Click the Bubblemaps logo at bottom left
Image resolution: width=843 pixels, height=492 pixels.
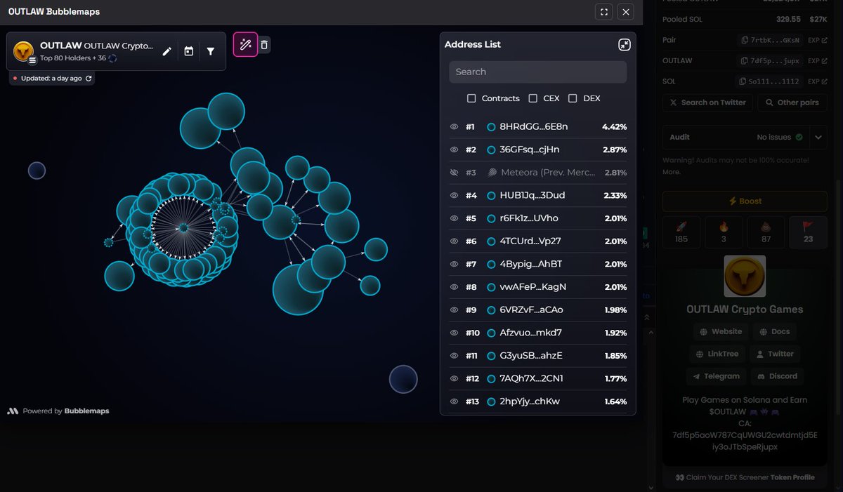pos(13,411)
